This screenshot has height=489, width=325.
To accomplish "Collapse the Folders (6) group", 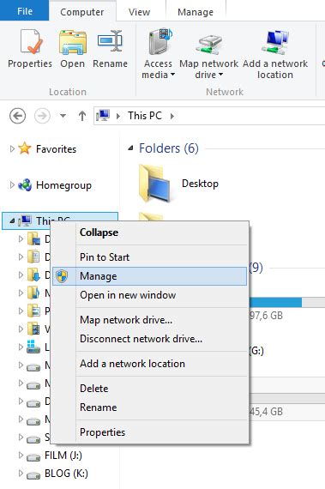I will [131, 148].
